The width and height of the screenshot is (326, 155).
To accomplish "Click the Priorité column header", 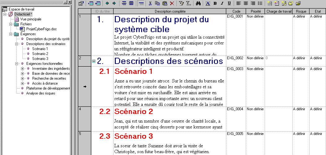I will 255,11.
